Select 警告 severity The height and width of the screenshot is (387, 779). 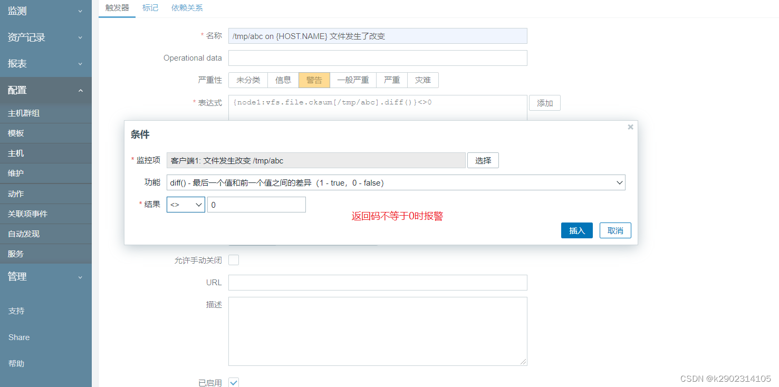[x=314, y=80]
